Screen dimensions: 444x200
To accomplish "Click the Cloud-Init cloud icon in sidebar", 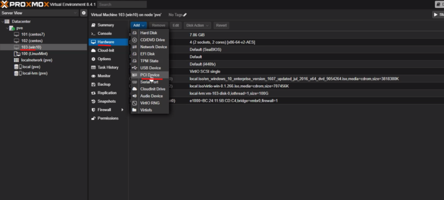I will click(x=93, y=50).
